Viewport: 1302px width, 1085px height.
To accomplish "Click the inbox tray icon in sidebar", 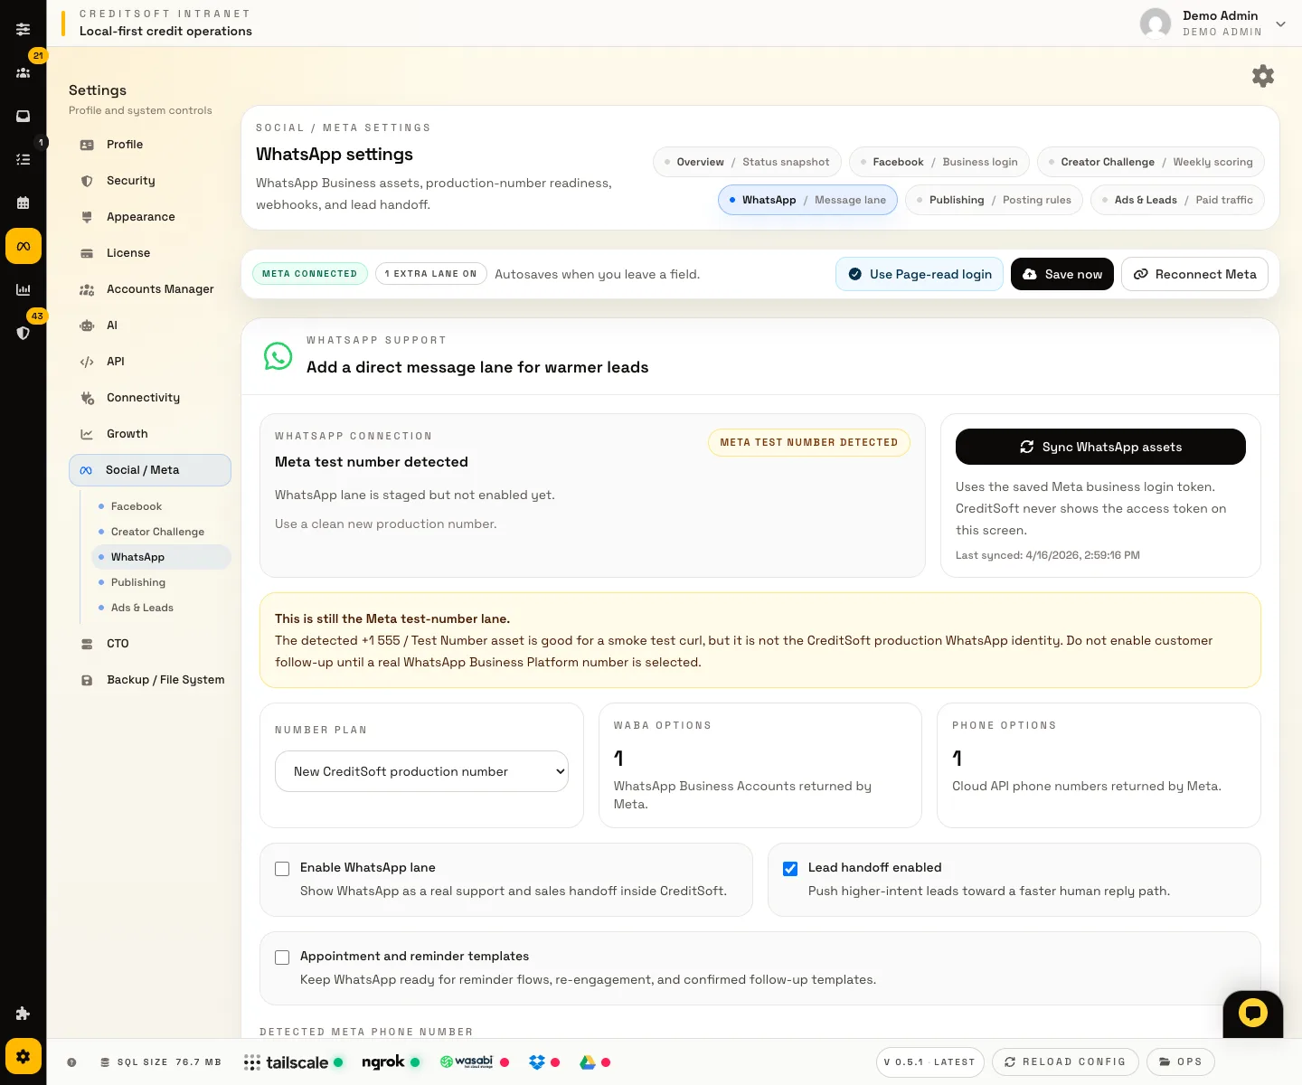I will pyautogui.click(x=24, y=116).
